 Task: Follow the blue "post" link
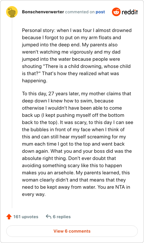(100, 12)
